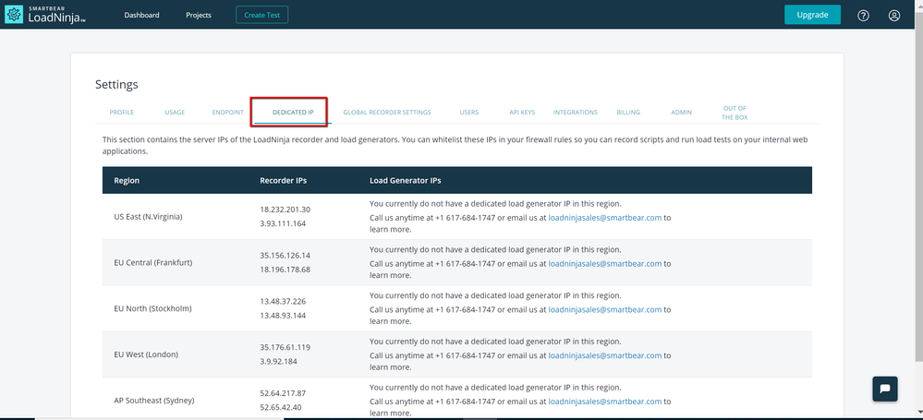Open Global Recorder Settings tab
Image resolution: width=923 pixels, height=420 pixels.
click(x=387, y=113)
